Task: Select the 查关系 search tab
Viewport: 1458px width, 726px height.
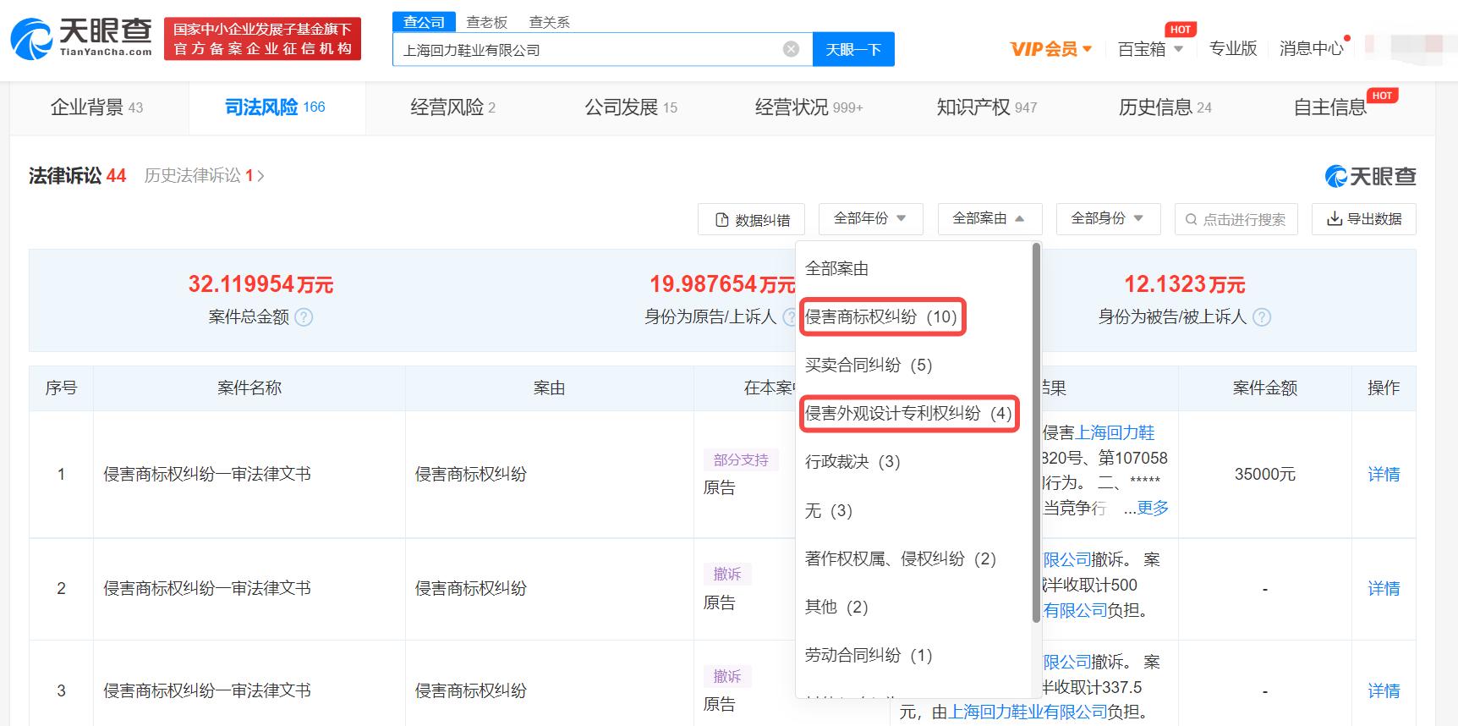Action: pyautogui.click(x=549, y=22)
